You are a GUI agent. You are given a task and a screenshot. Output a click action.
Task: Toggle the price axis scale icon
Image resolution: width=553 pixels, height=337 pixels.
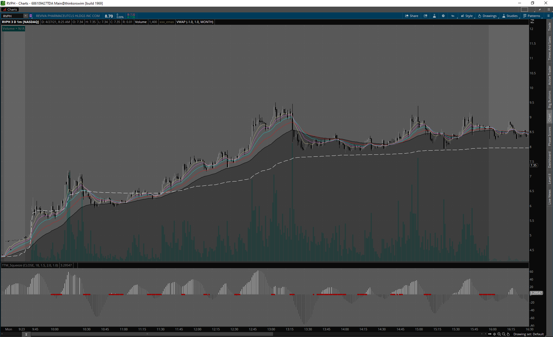tap(532, 22)
